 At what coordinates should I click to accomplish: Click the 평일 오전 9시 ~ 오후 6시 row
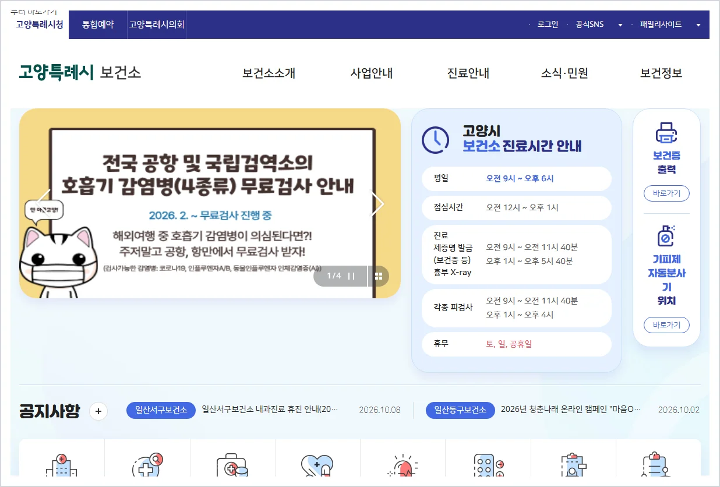[x=517, y=179]
